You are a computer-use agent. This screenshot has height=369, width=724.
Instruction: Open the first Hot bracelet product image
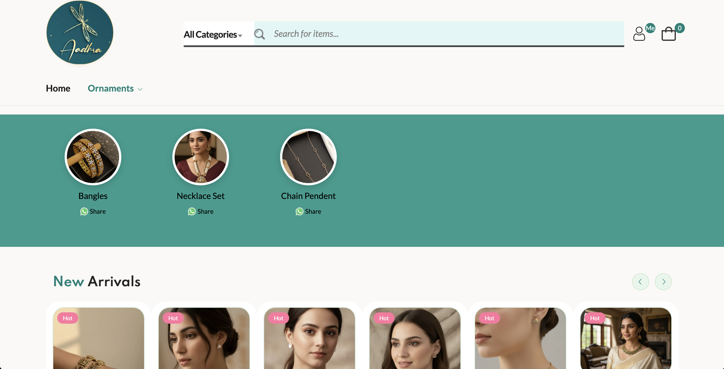pos(99,338)
